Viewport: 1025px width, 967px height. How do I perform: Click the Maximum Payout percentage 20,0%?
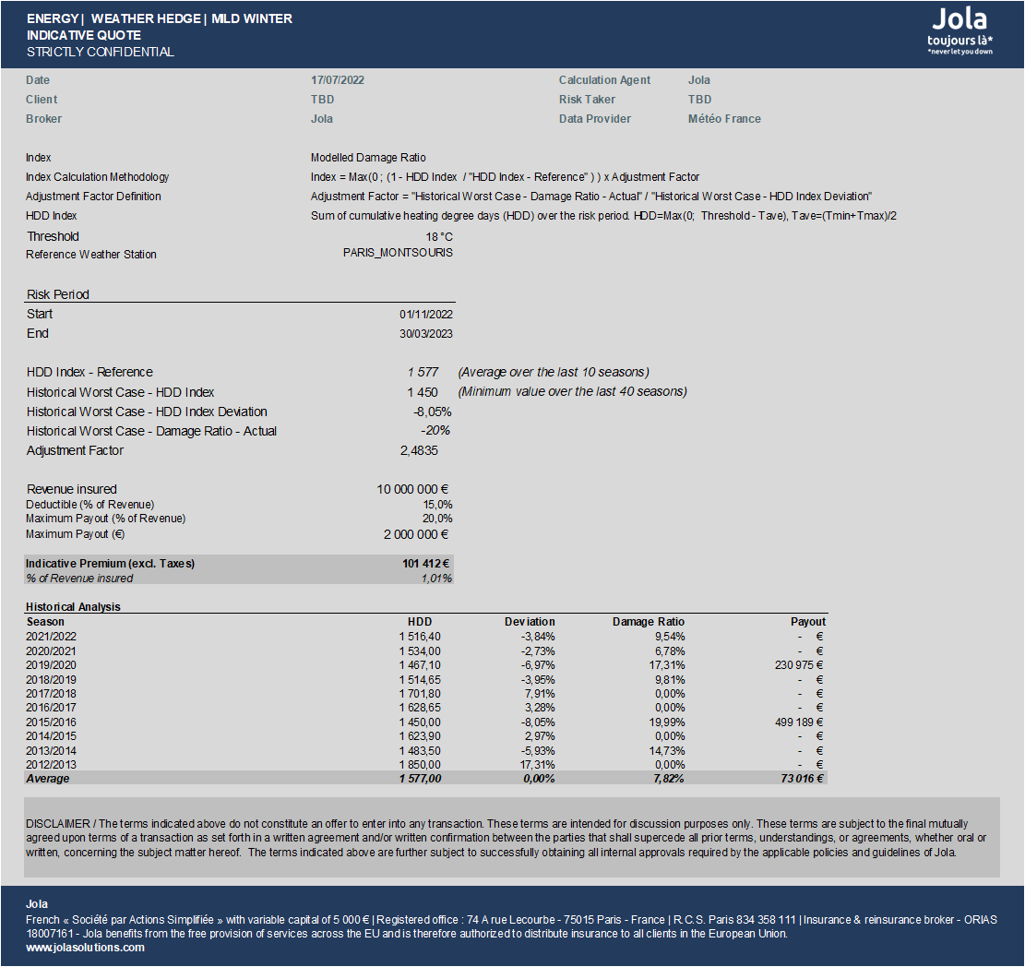pyautogui.click(x=437, y=519)
